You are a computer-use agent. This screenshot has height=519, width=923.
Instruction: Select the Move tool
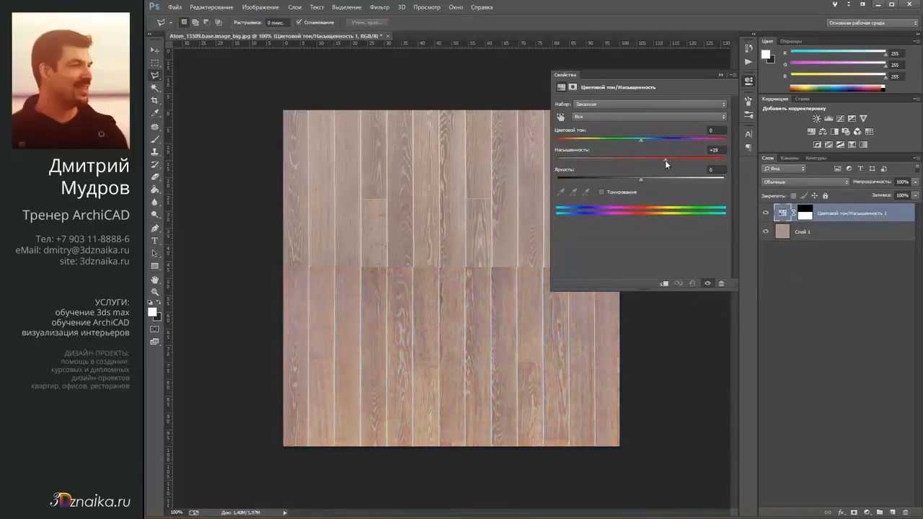tap(155, 50)
